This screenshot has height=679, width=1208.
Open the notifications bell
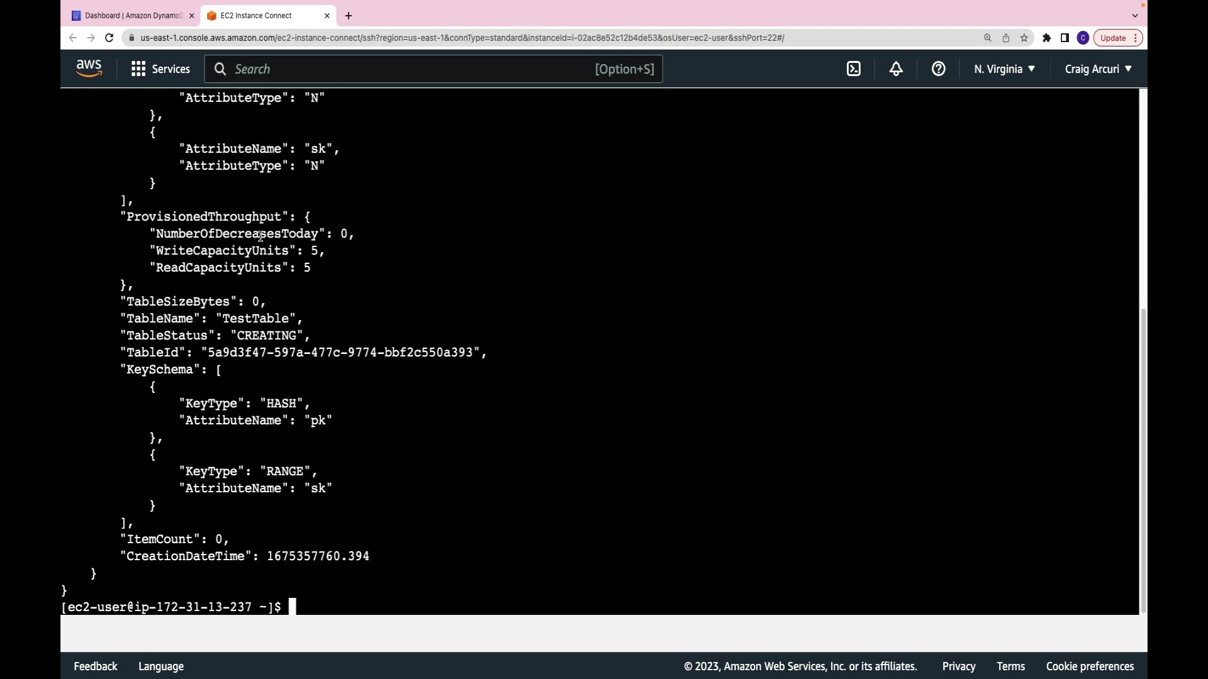point(896,69)
